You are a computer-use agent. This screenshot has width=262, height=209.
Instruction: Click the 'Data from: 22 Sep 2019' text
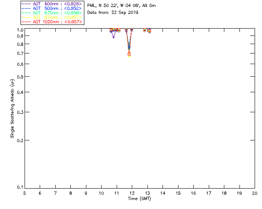tap(113, 13)
